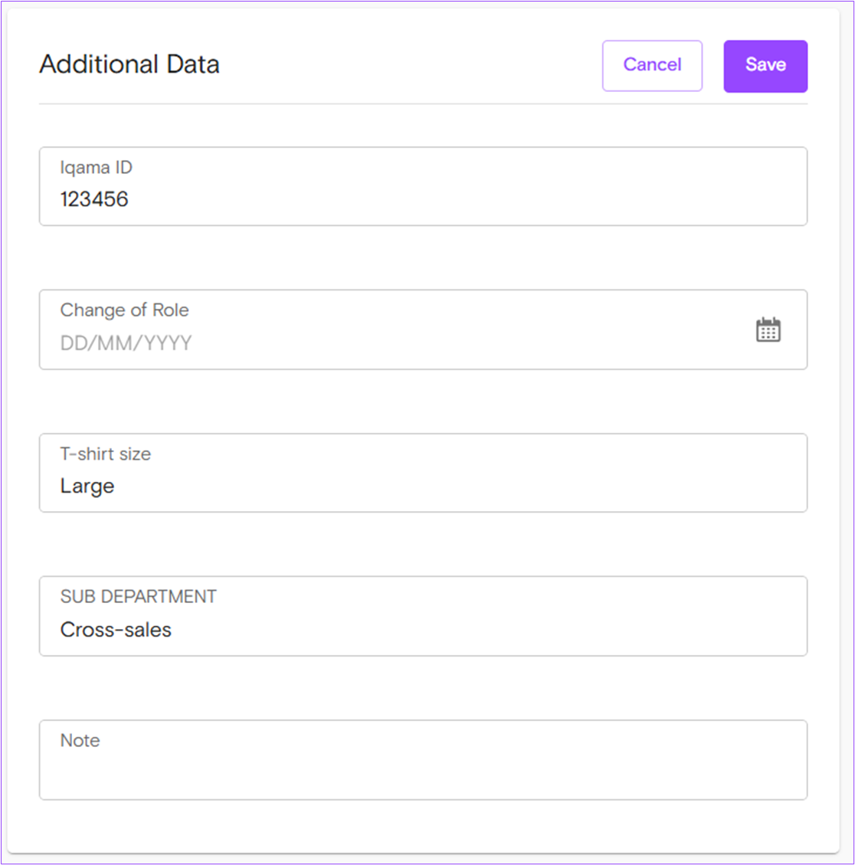
Task: Click the Large T-shirt size value
Action: coord(87,487)
